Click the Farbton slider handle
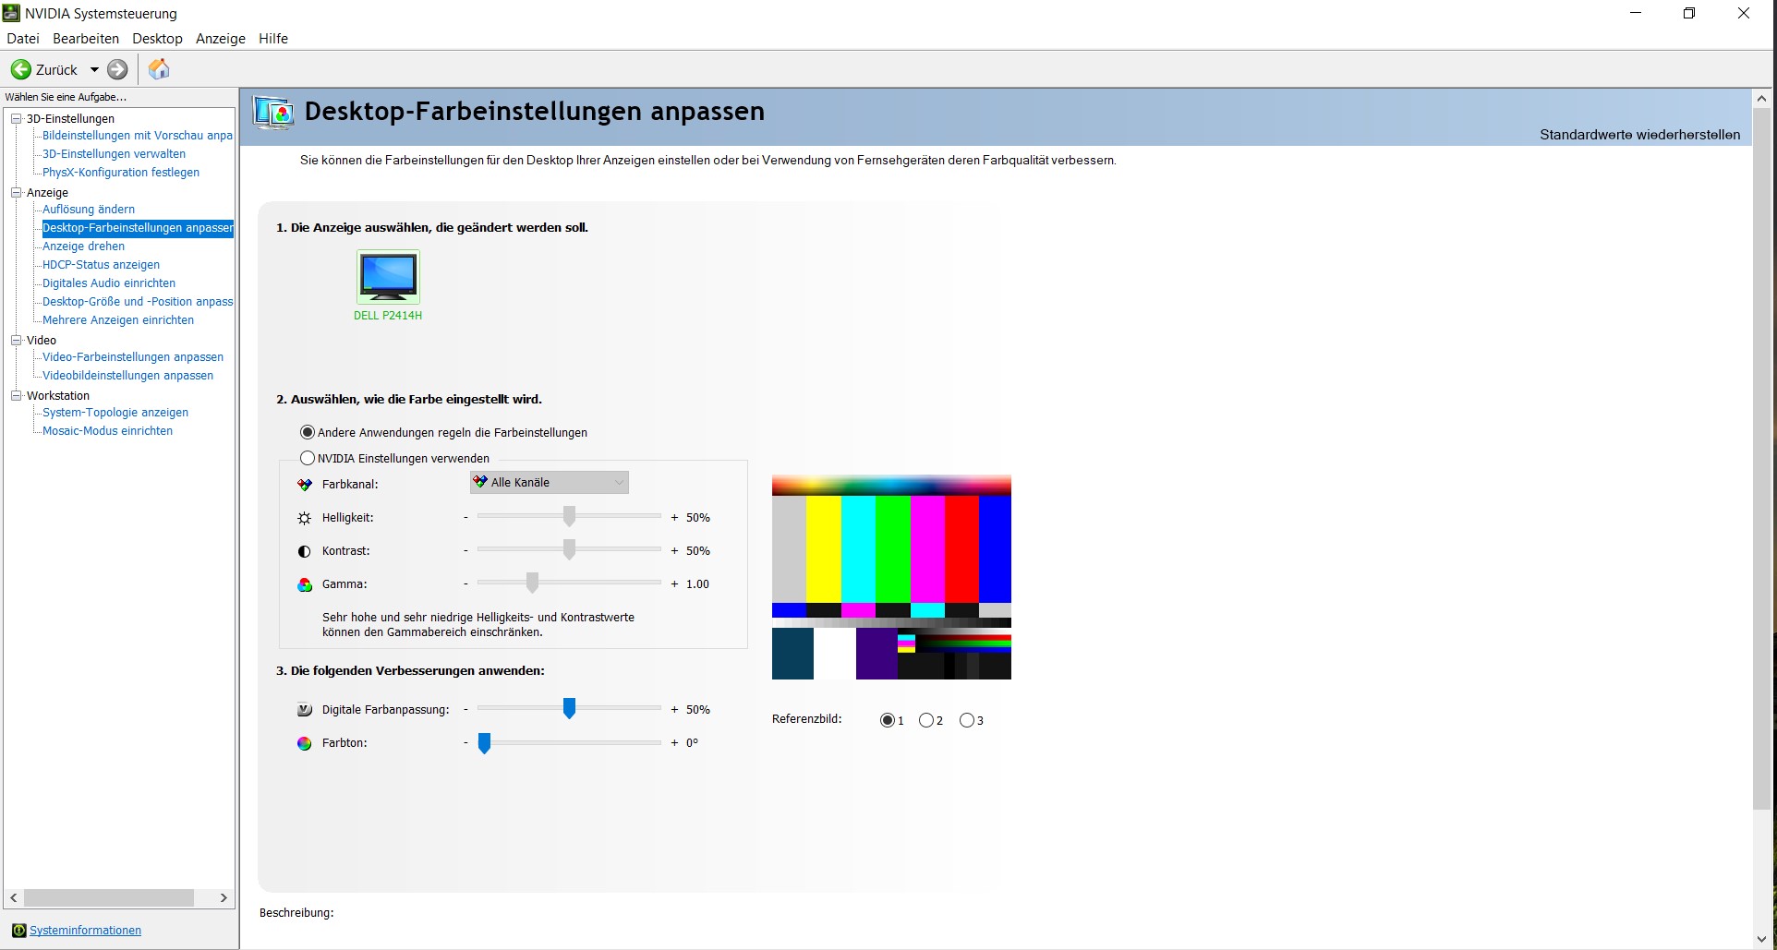Viewport: 1777px width, 950px height. point(484,742)
